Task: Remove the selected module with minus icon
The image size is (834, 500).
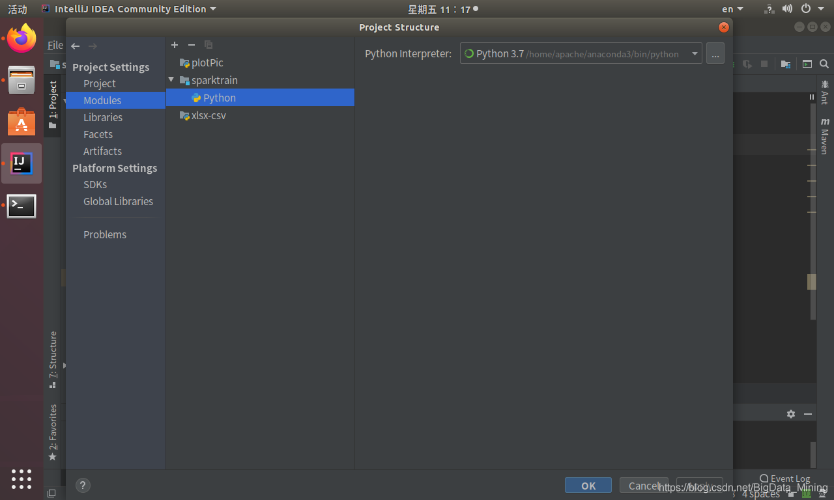Action: point(192,45)
